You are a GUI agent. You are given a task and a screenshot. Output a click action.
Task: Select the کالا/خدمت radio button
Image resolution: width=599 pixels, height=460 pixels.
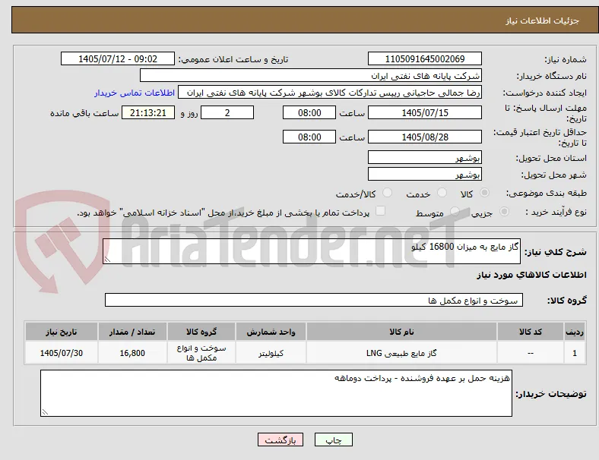click(388, 193)
